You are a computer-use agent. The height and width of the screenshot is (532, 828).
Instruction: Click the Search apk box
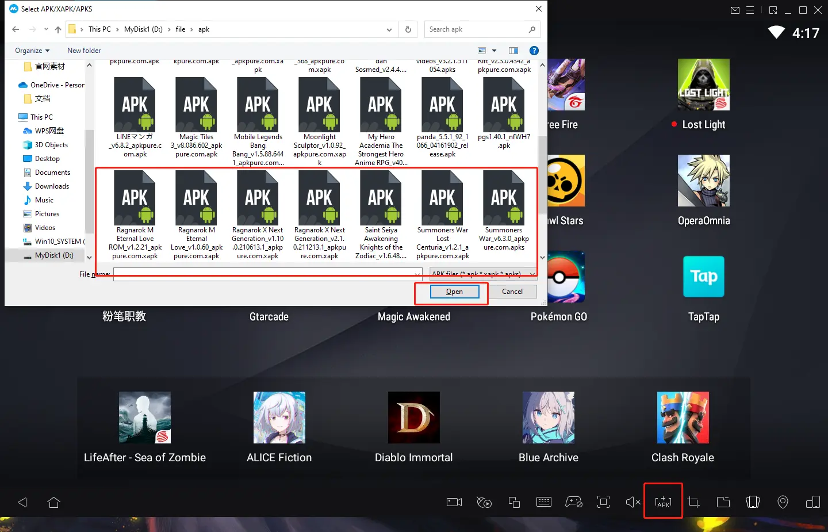click(482, 29)
